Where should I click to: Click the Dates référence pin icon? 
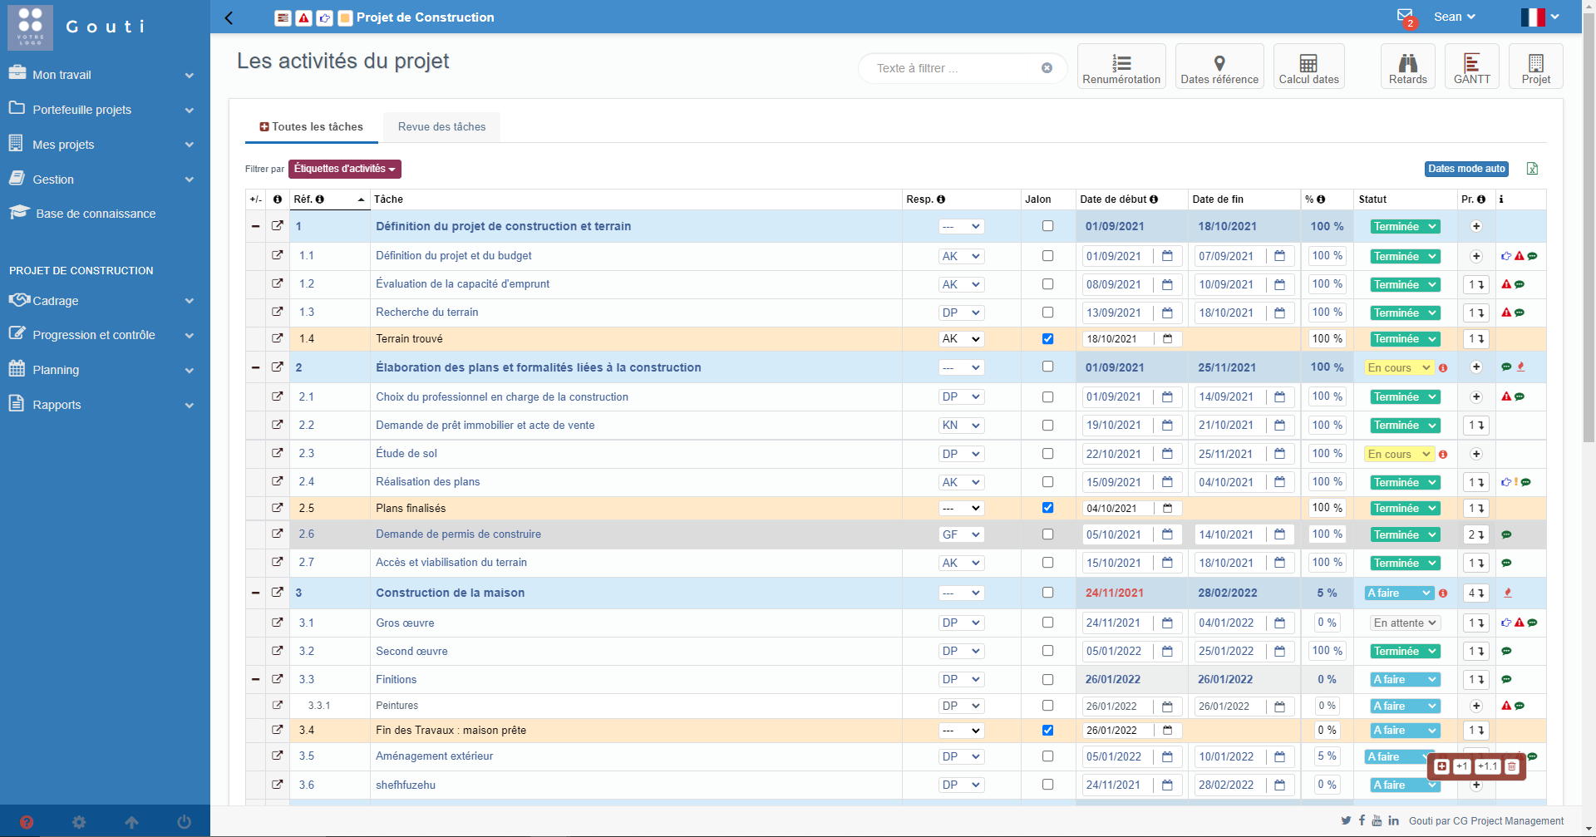1219,63
